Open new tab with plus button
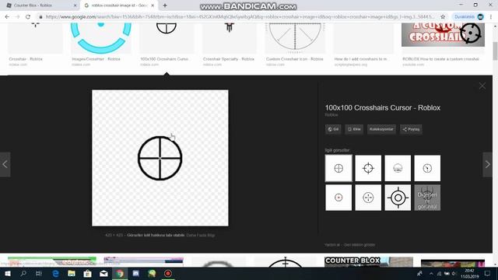This screenshot has height=280, width=498. coord(165,5)
